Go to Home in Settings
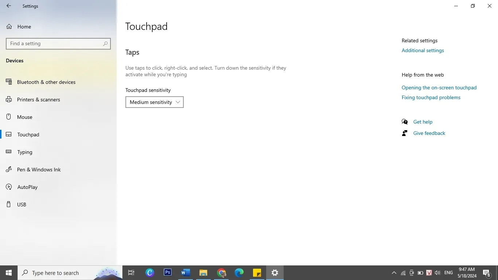This screenshot has height=280, width=498. pos(24,27)
